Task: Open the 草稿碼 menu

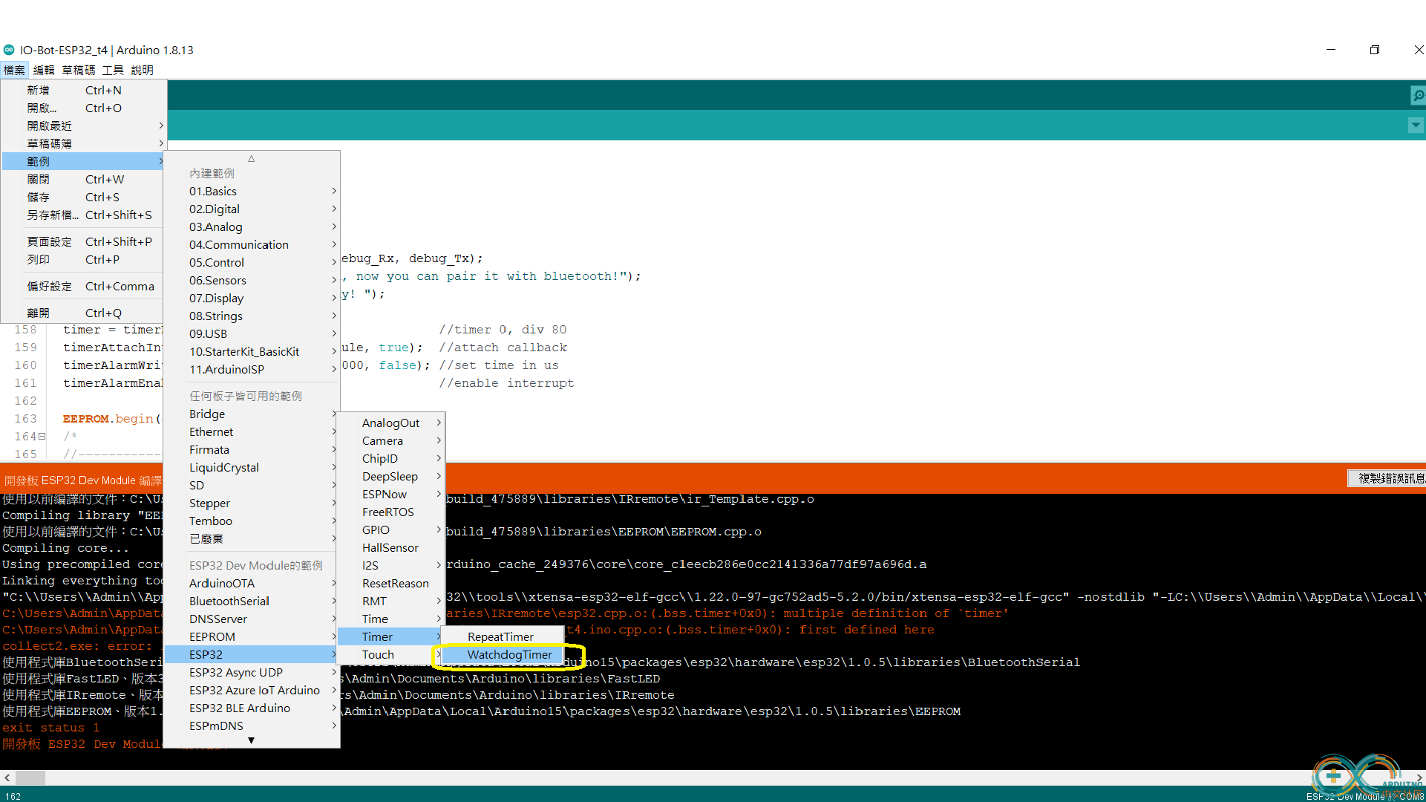Action: point(79,70)
